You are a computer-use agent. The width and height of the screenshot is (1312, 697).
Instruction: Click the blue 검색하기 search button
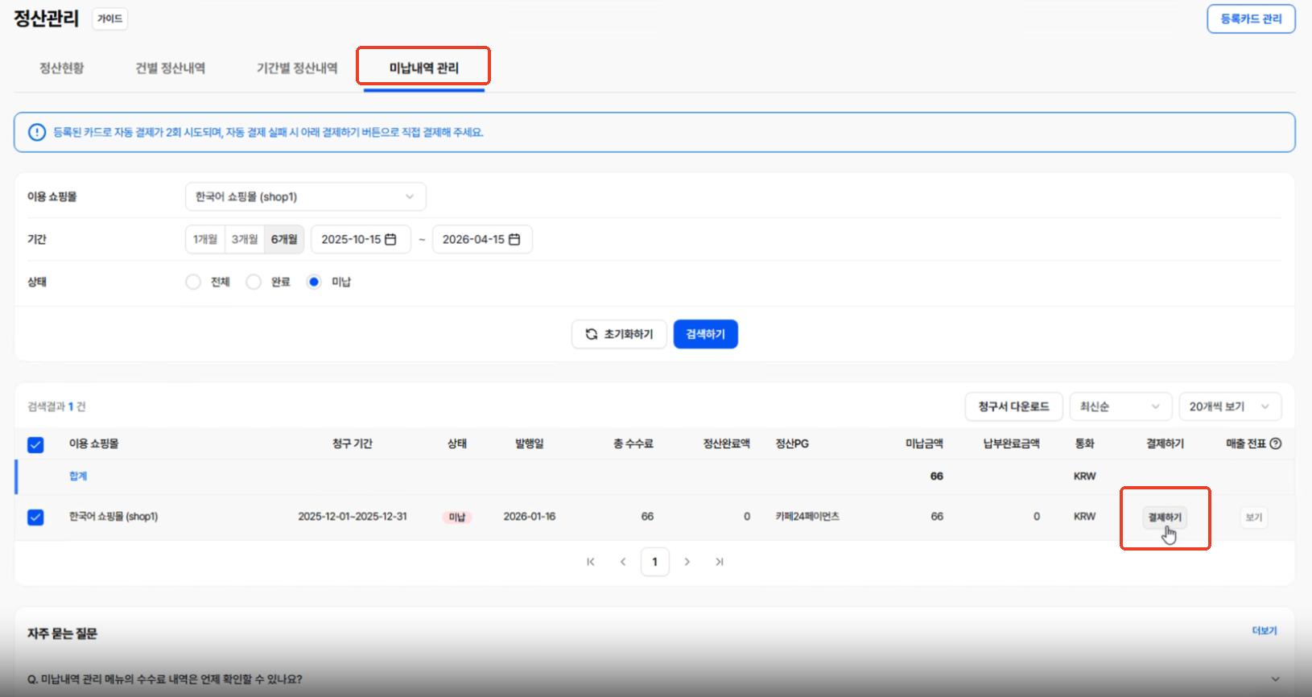point(705,334)
